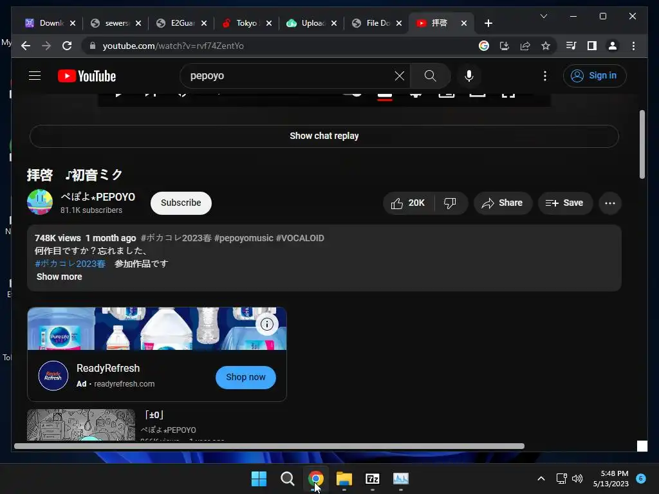Clear the search box with the X icon
Viewport: 659px width, 494px height.
(x=399, y=76)
